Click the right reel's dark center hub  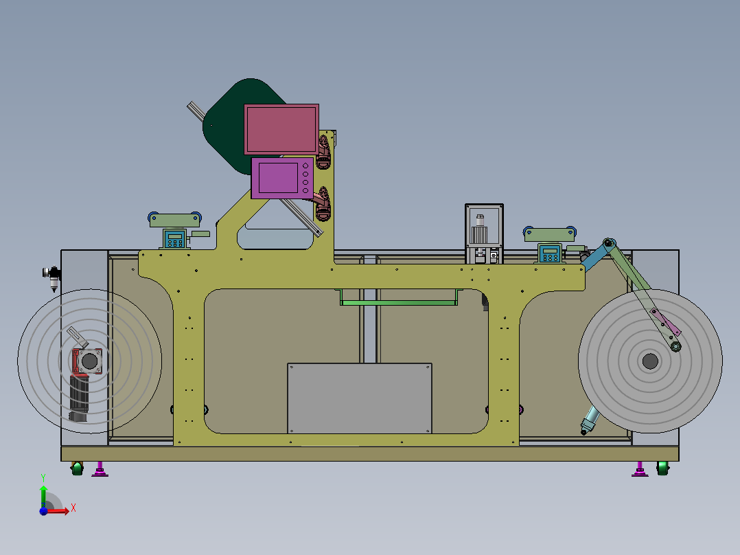(x=650, y=361)
